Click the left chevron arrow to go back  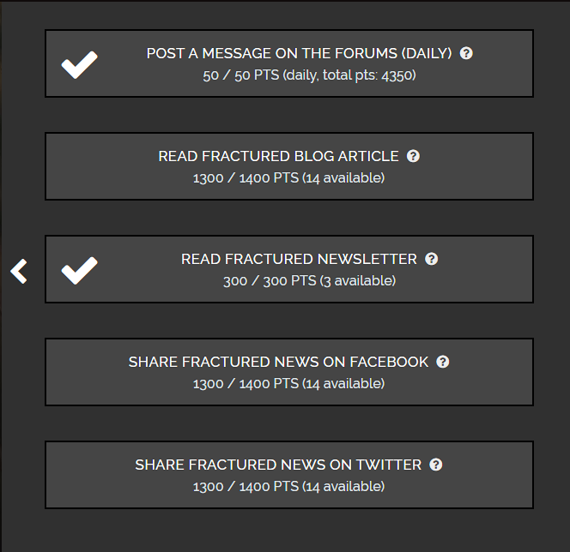[x=19, y=271]
